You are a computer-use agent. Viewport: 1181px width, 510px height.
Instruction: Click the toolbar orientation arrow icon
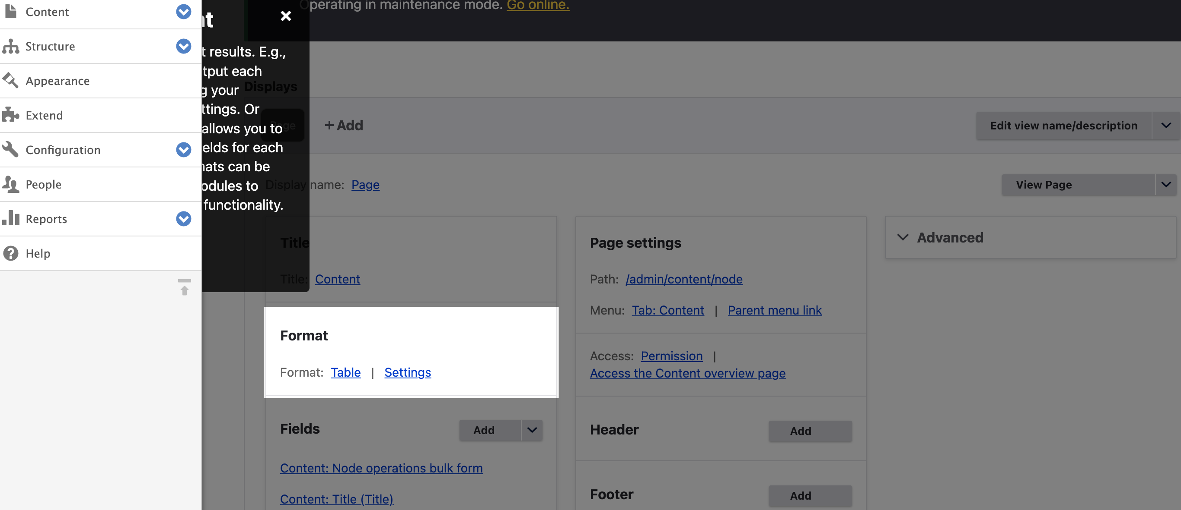(184, 287)
